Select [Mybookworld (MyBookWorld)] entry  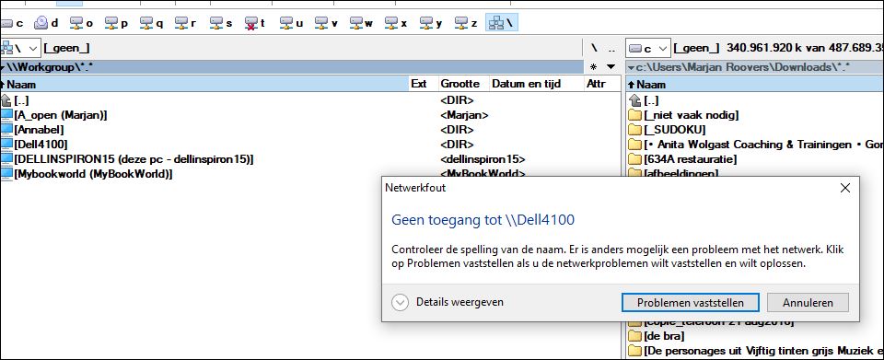93,173
